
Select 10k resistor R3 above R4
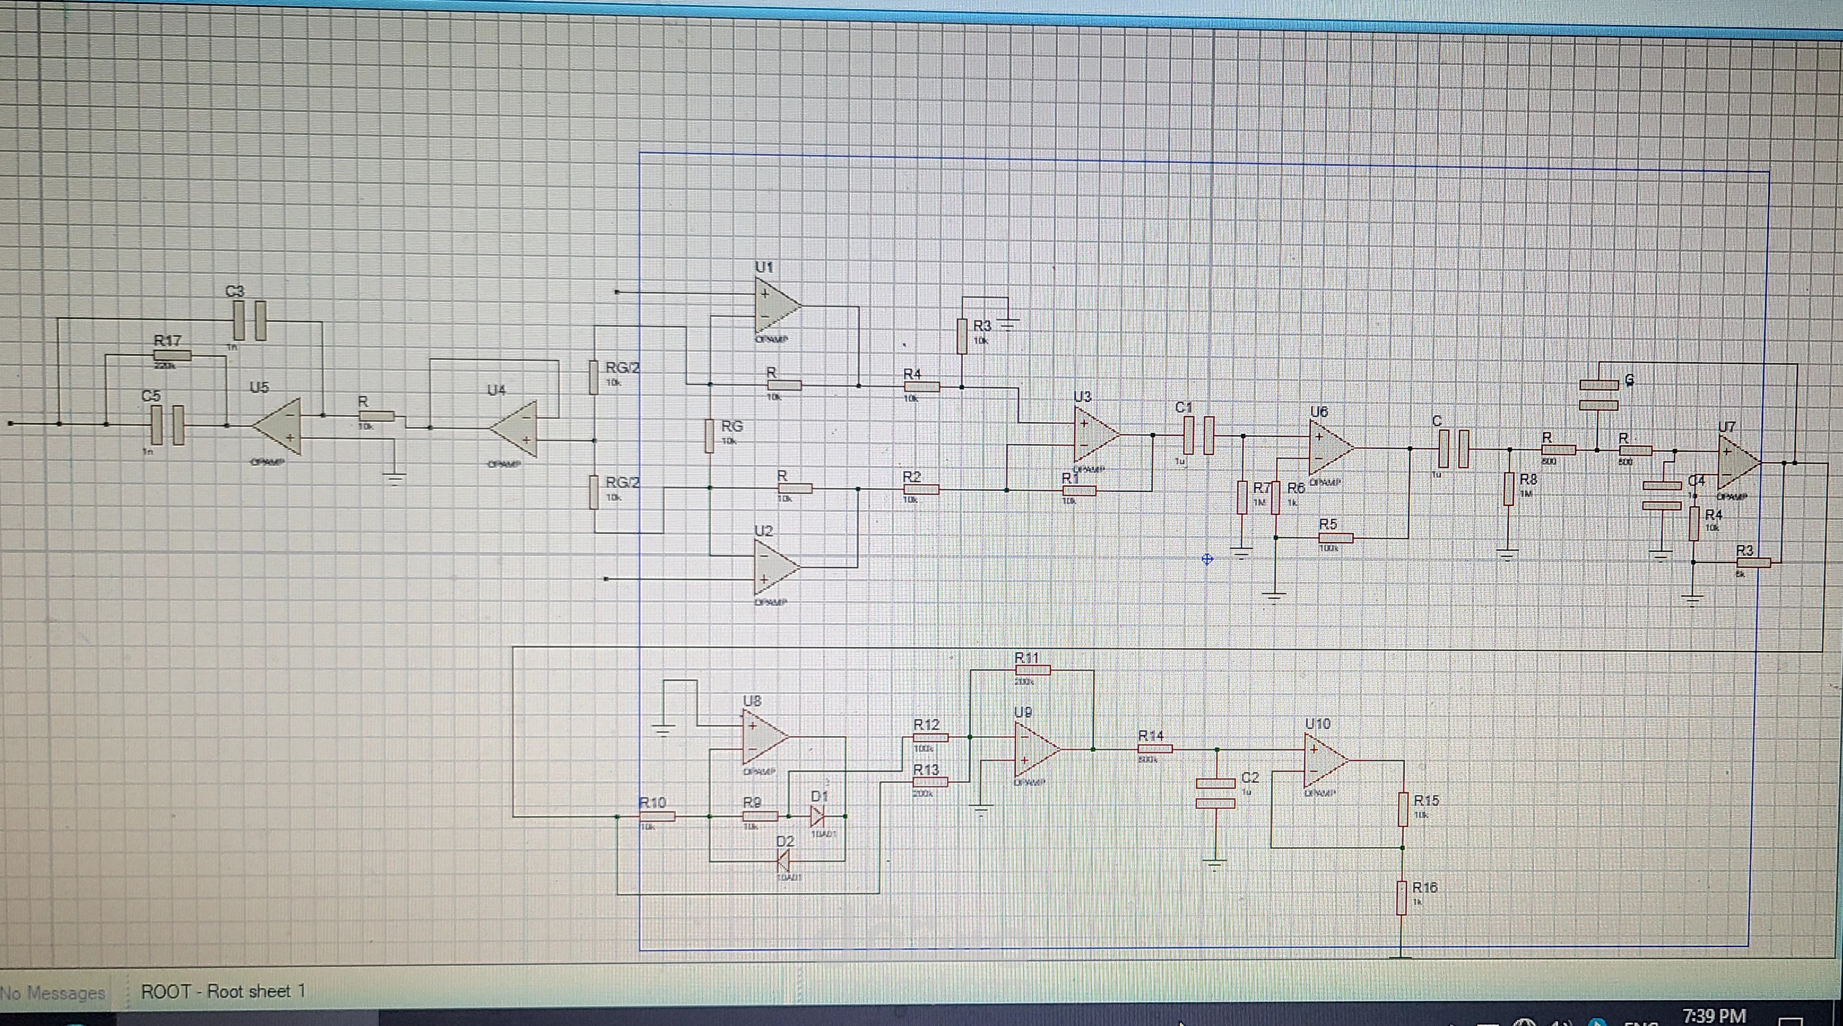click(x=962, y=336)
